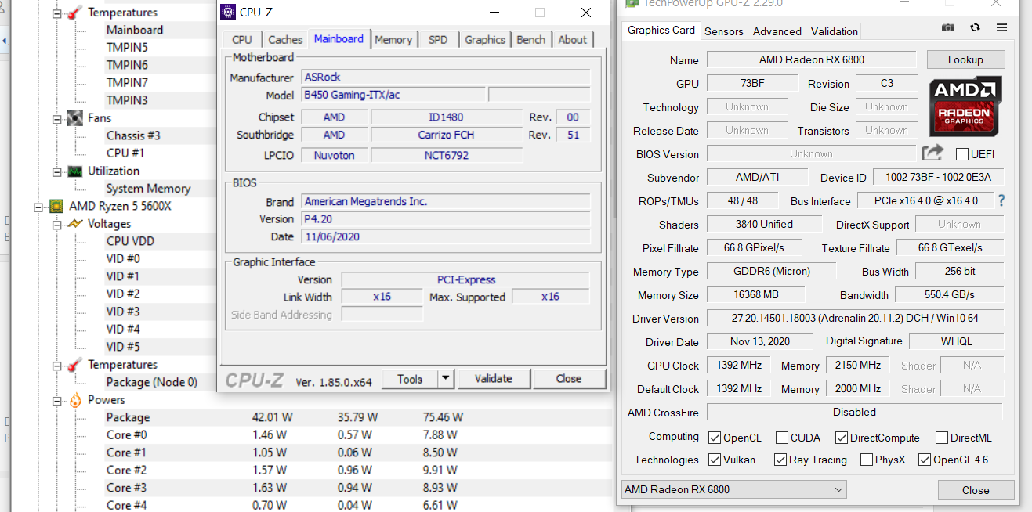Viewport: 1032px width, 512px height.
Task: Click the Tools button in CPU-Z
Action: point(410,378)
